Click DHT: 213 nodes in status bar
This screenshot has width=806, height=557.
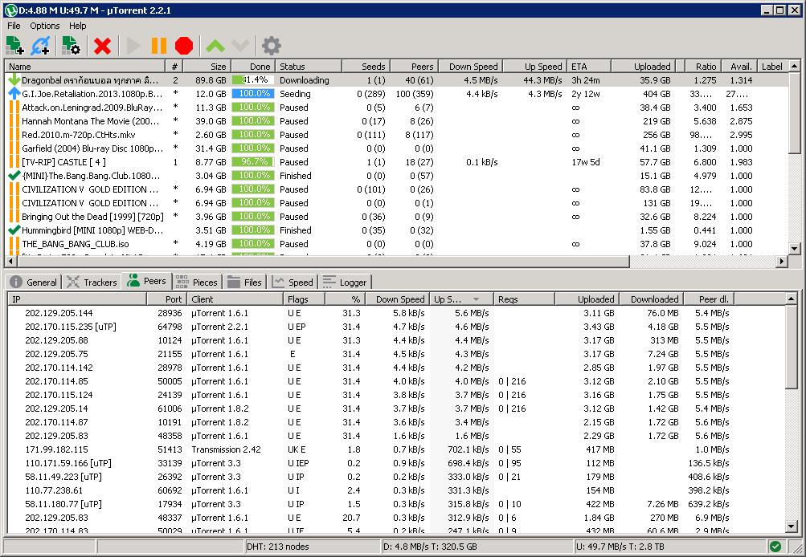pos(277,547)
